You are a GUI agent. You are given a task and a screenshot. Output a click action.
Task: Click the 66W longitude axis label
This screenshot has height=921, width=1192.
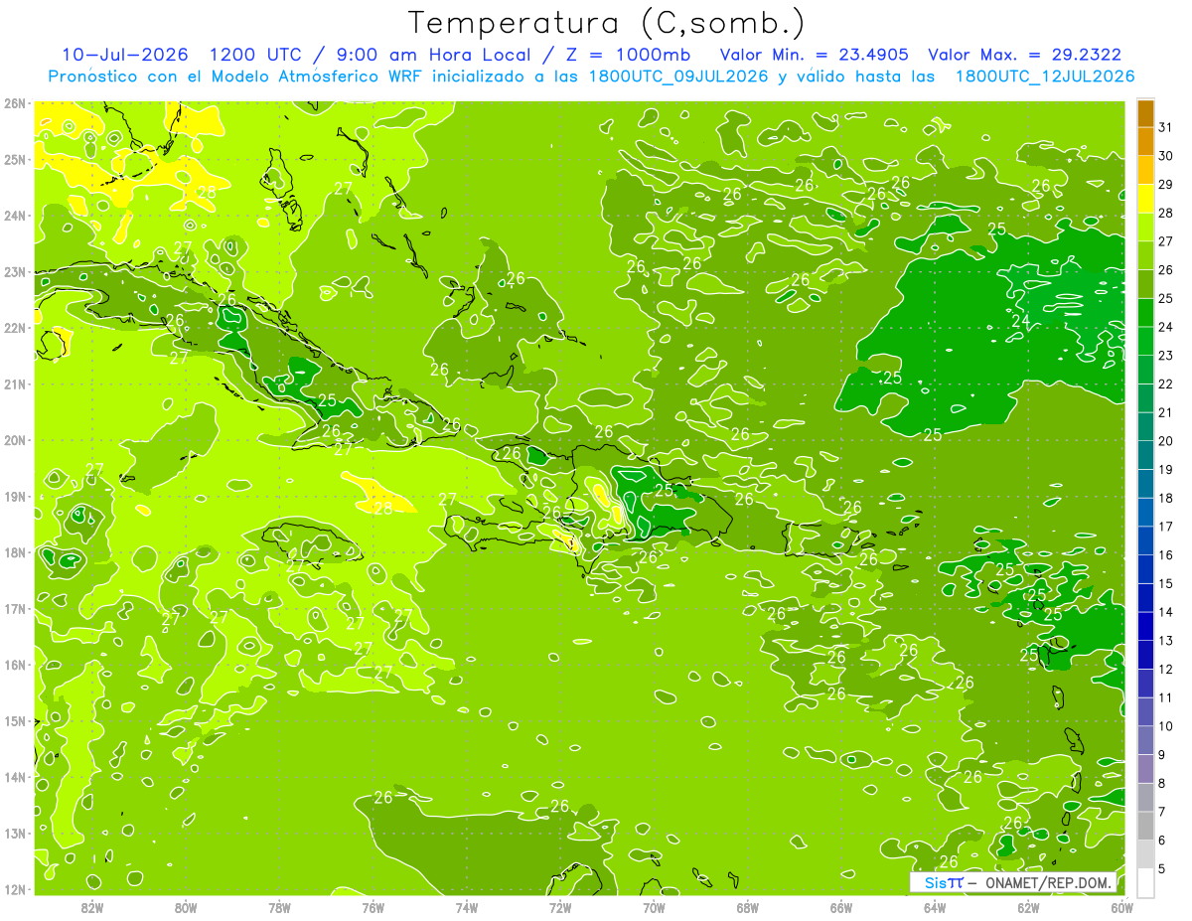[x=841, y=906]
